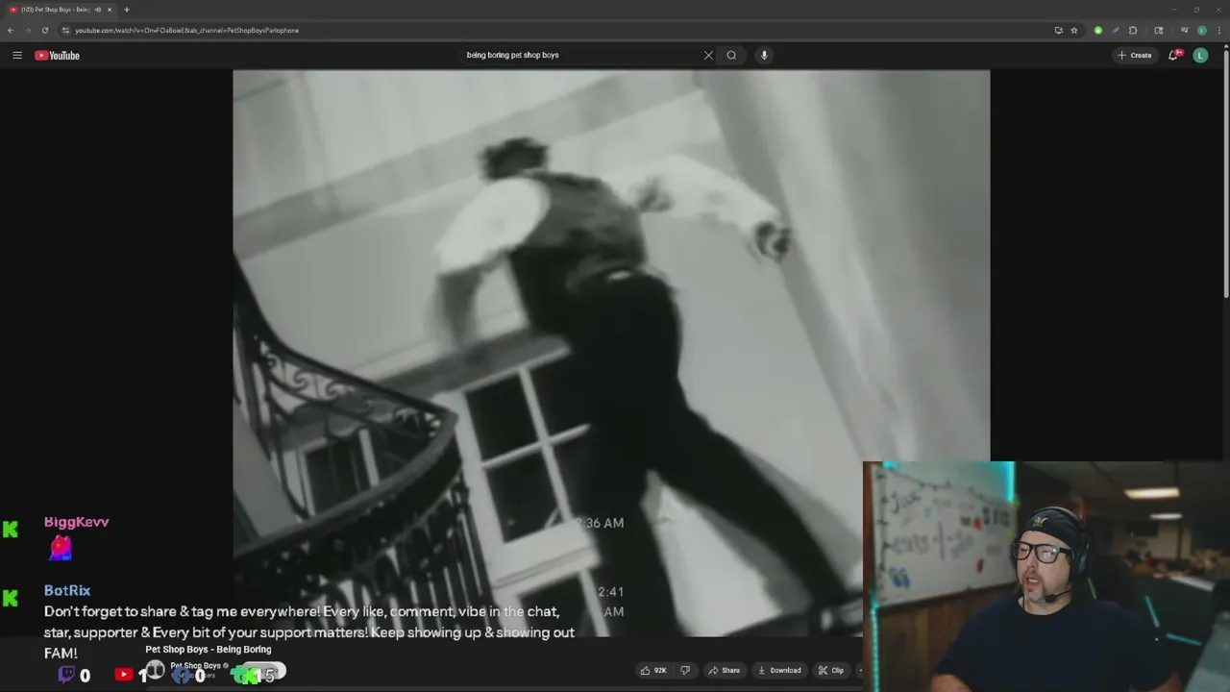Click the Twitch viewer count icon overlay

pyautogui.click(x=66, y=675)
